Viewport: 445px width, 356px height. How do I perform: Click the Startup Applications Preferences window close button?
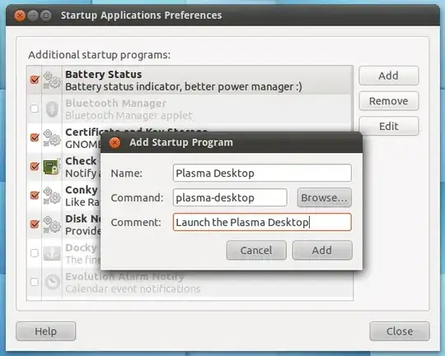(x=20, y=16)
